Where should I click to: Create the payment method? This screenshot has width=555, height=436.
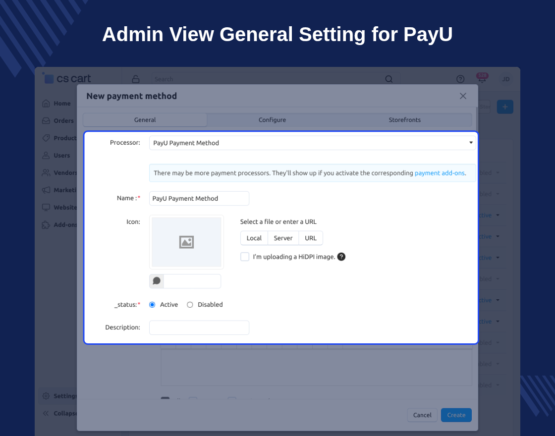coord(456,415)
